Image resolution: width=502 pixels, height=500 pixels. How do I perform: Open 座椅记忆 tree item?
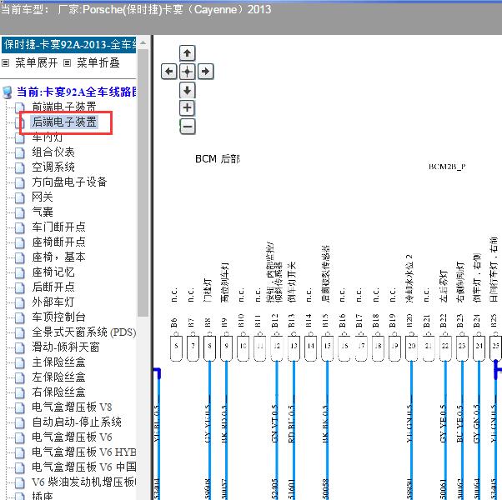click(53, 272)
